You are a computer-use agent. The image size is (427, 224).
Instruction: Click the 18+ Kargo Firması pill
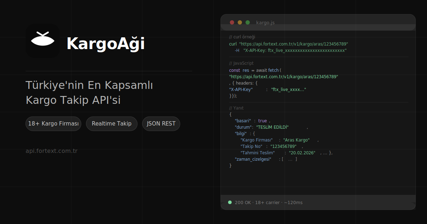click(x=53, y=124)
